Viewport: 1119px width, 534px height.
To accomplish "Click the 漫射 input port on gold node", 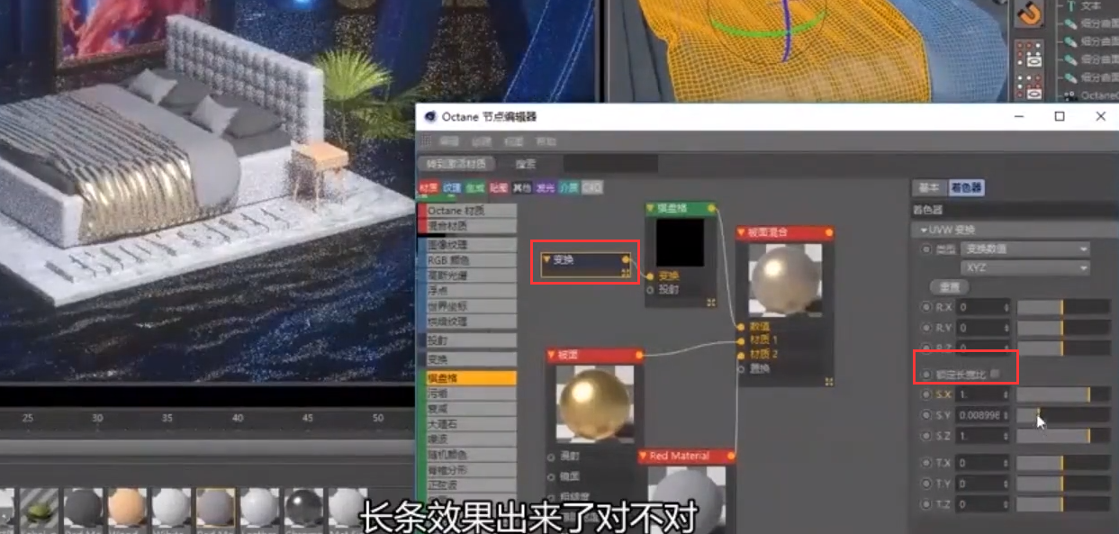I will pyautogui.click(x=552, y=456).
